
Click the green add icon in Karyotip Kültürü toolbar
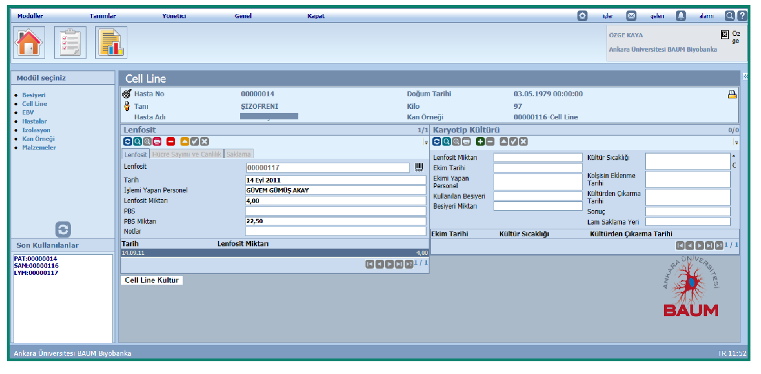point(480,142)
